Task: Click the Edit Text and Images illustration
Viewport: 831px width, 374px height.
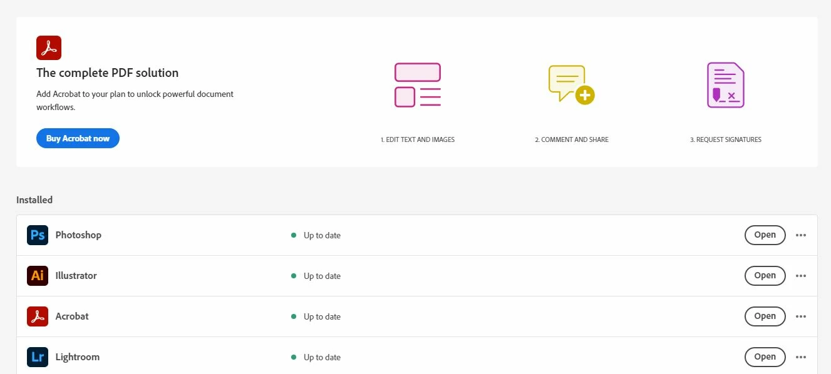Action: [418, 85]
